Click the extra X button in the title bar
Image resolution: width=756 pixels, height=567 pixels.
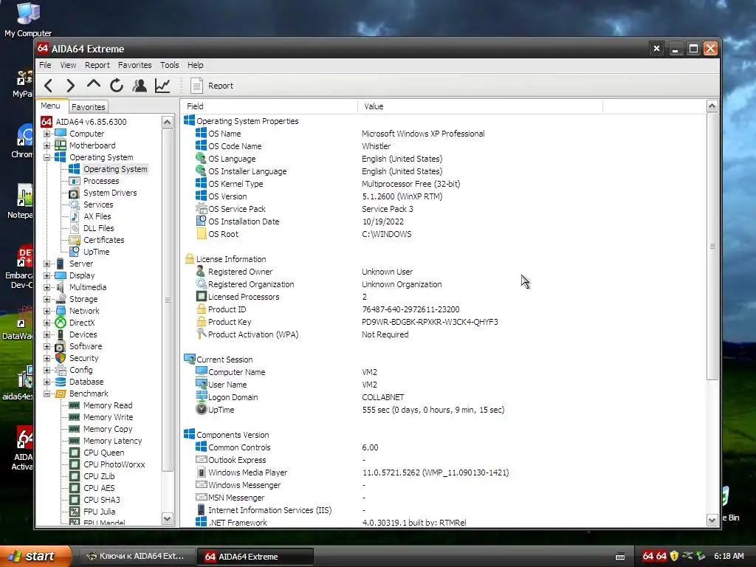coord(656,48)
